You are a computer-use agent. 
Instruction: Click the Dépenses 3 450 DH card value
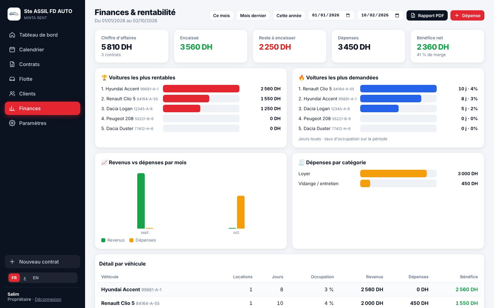(354, 47)
